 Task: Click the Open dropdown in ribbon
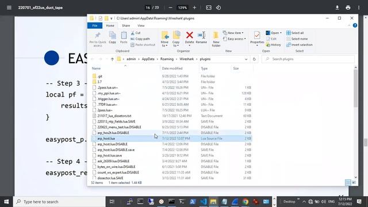(x=274, y=33)
